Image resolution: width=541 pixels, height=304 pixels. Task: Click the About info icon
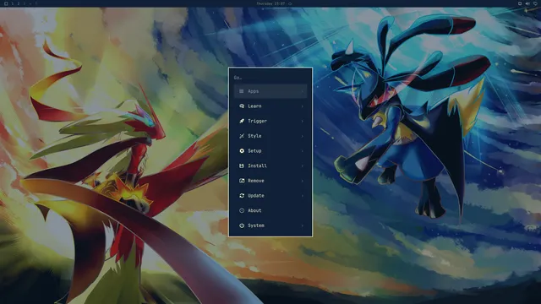point(242,210)
